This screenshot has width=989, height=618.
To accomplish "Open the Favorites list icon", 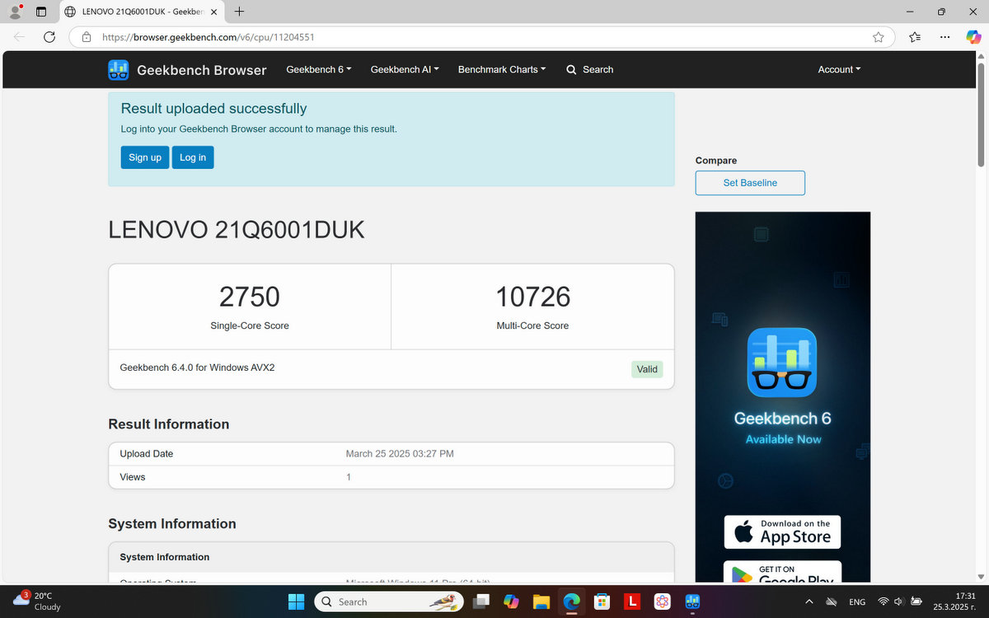I will pyautogui.click(x=915, y=37).
